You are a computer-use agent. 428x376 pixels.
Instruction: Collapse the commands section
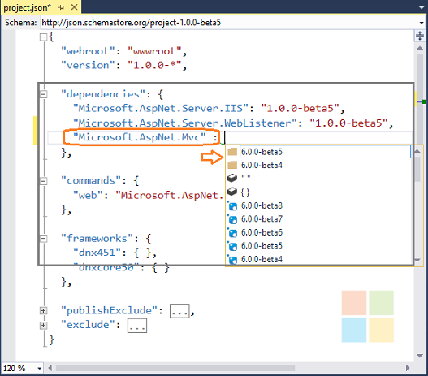coord(43,181)
